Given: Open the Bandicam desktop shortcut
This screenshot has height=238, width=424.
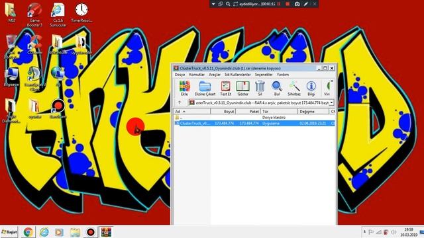Looking at the screenshot, I should click(x=58, y=108).
